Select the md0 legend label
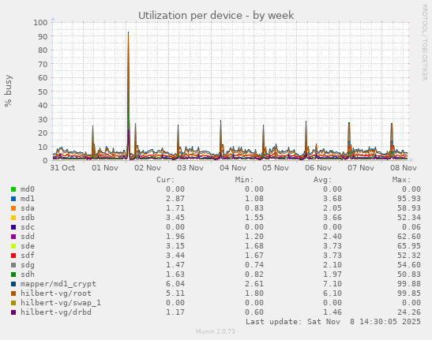 [28, 189]
